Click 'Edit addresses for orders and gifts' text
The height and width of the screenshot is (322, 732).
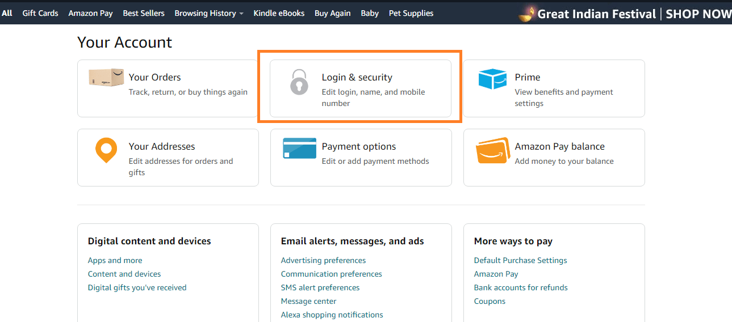(181, 167)
